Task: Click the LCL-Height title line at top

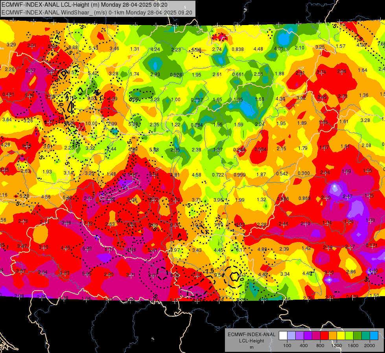Action: point(85,5)
